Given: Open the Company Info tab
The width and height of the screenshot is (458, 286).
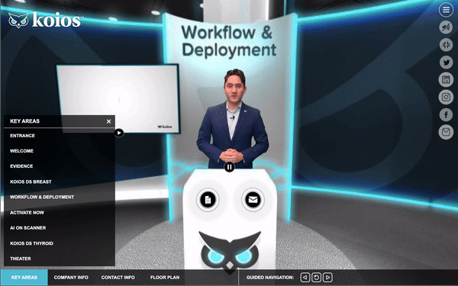Looking at the screenshot, I should (x=71, y=278).
